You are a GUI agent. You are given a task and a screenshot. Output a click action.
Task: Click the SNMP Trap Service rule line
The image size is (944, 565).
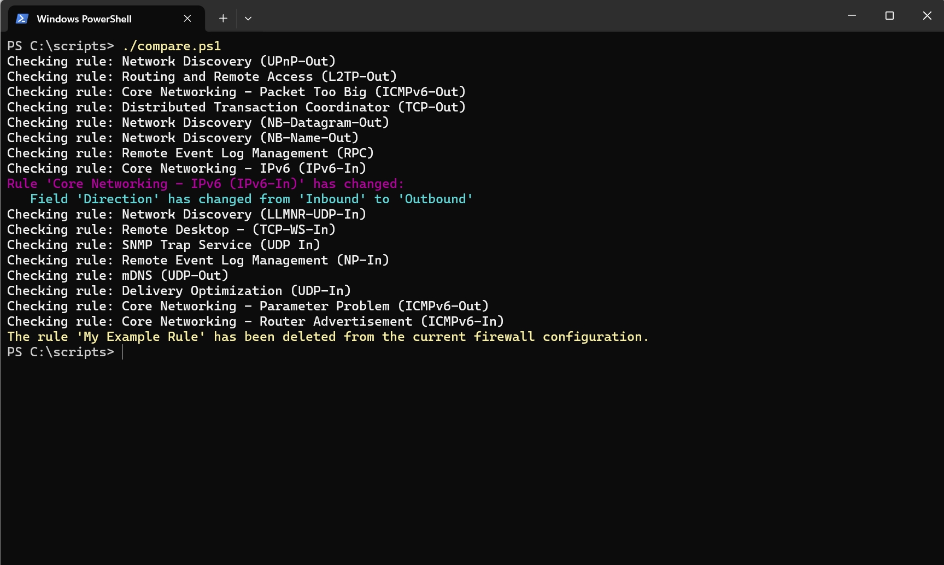coord(163,245)
